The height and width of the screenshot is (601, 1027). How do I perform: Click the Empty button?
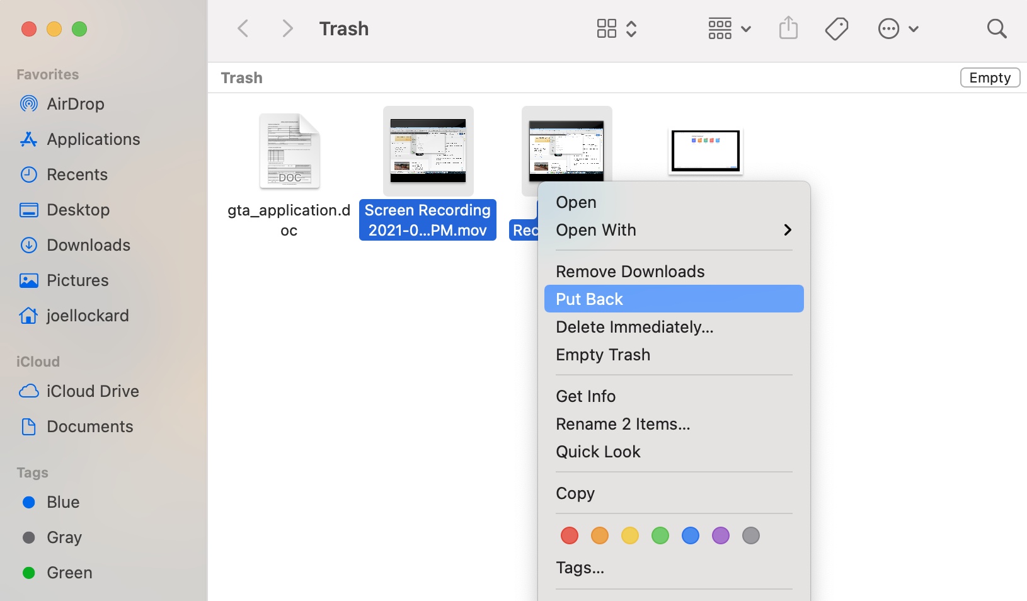coord(990,77)
